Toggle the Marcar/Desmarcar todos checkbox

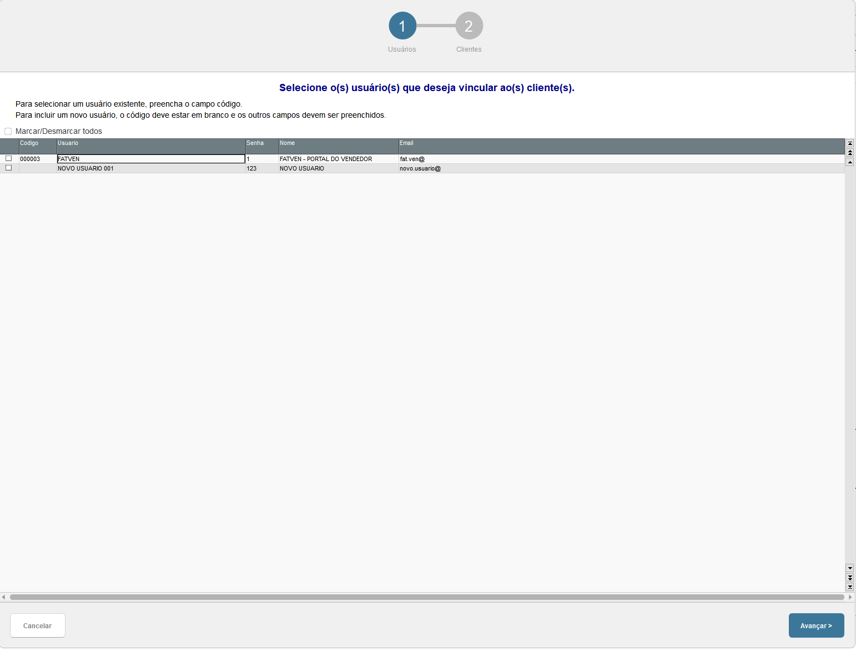click(8, 132)
